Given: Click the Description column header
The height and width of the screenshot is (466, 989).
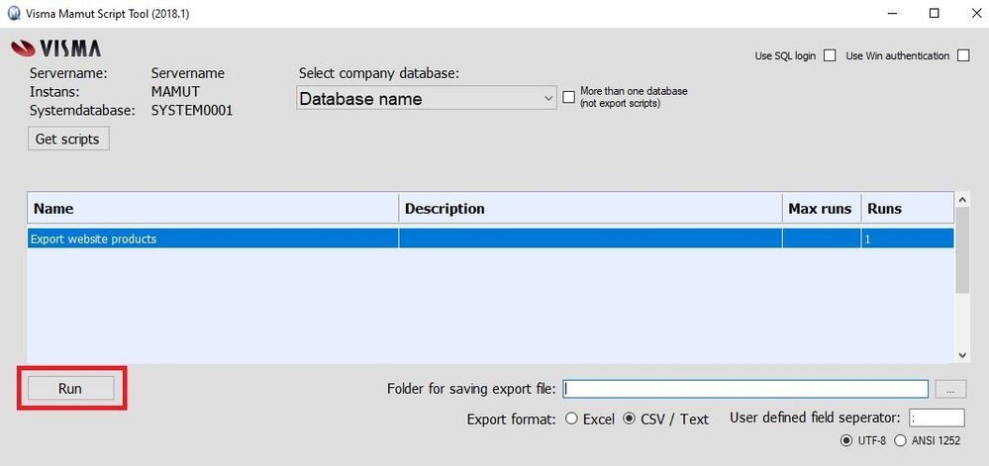Looking at the screenshot, I should point(590,209).
